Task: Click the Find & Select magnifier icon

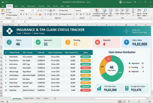Action: [145, 10]
